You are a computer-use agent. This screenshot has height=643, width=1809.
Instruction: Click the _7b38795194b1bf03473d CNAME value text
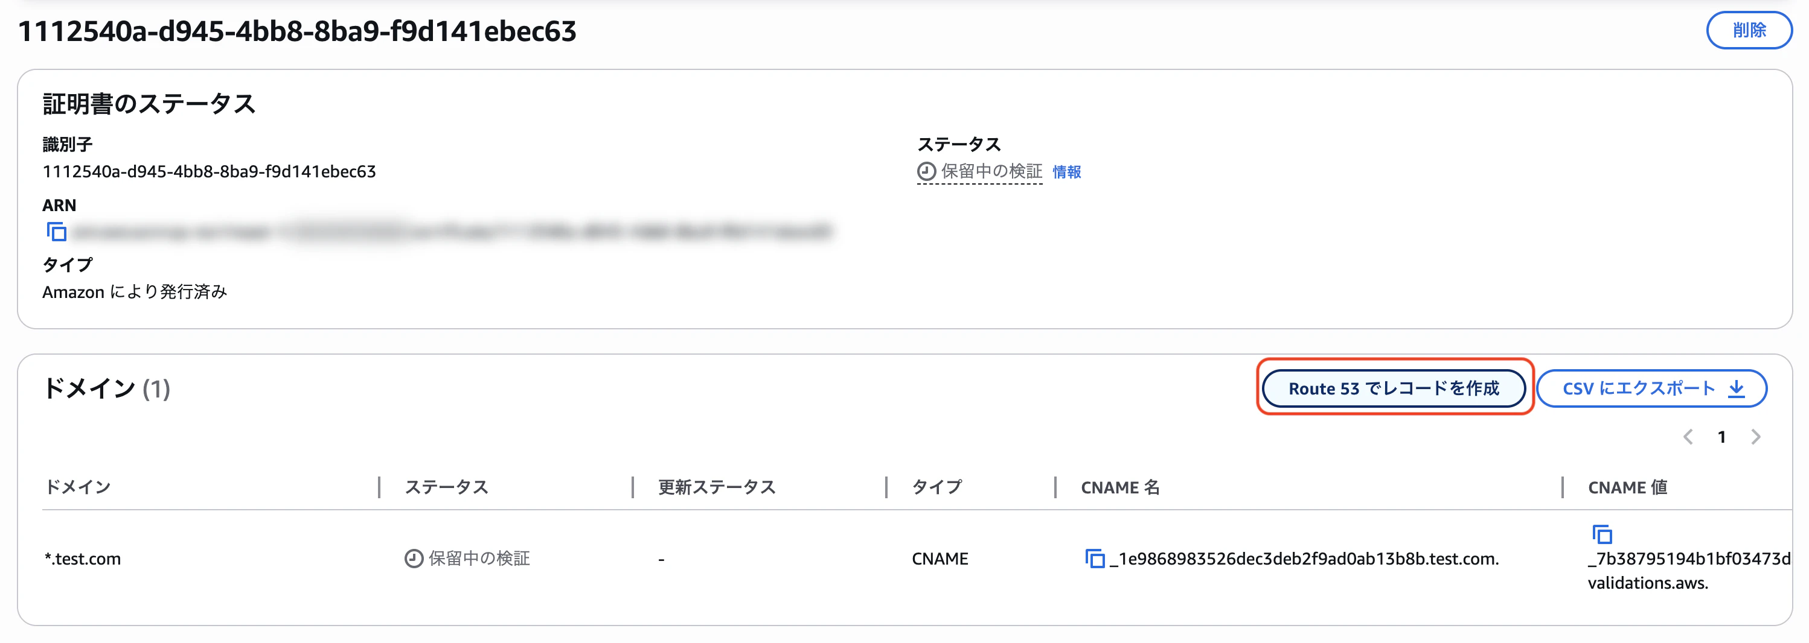[x=1689, y=559]
